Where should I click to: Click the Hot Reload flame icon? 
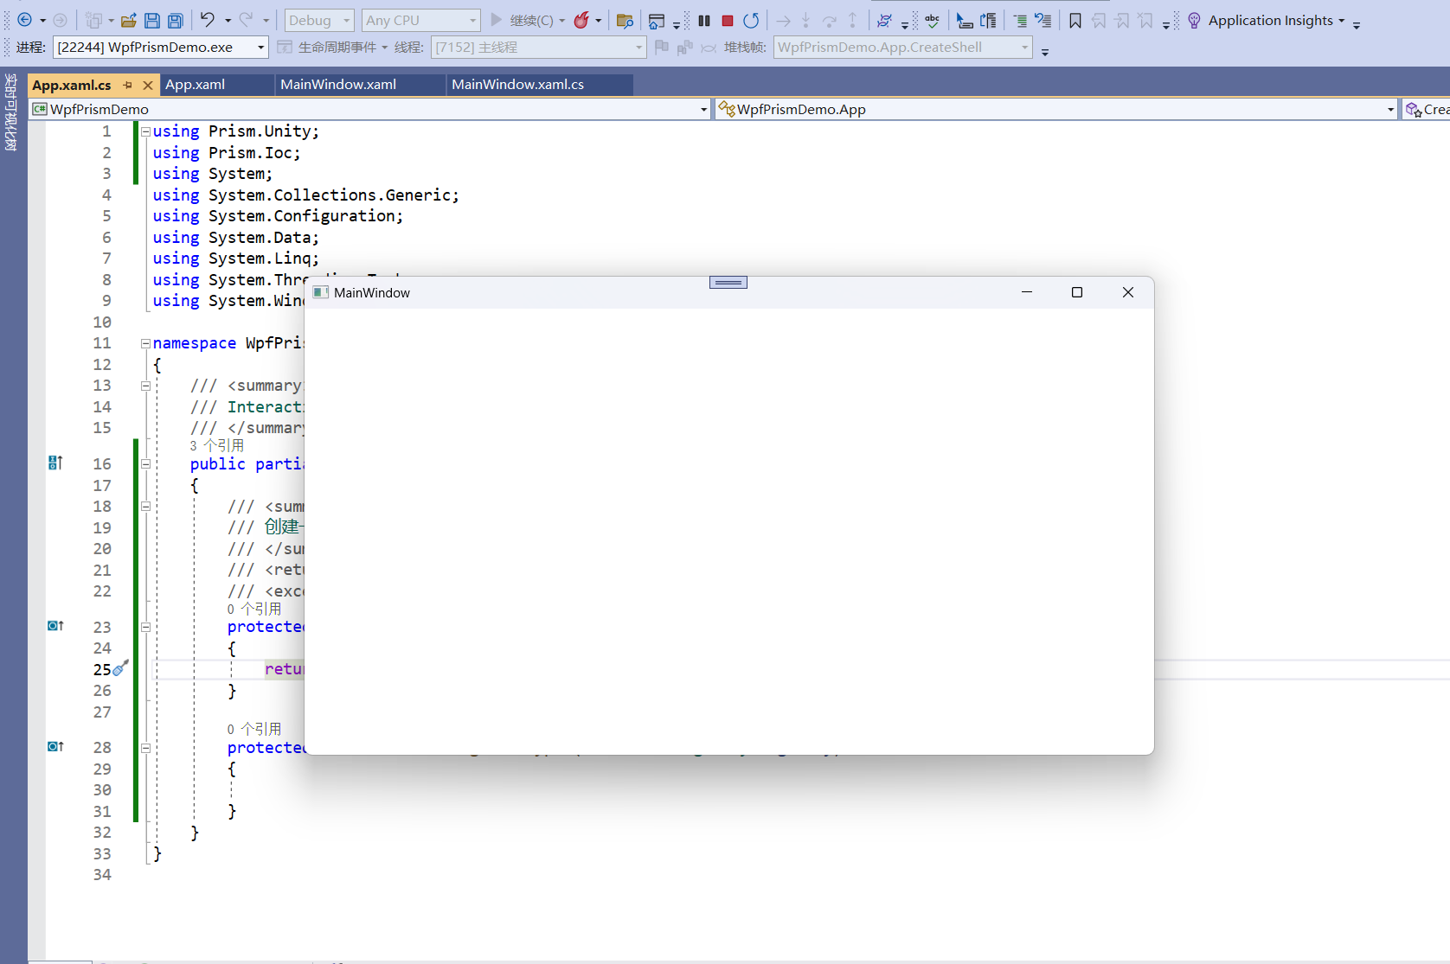click(582, 20)
